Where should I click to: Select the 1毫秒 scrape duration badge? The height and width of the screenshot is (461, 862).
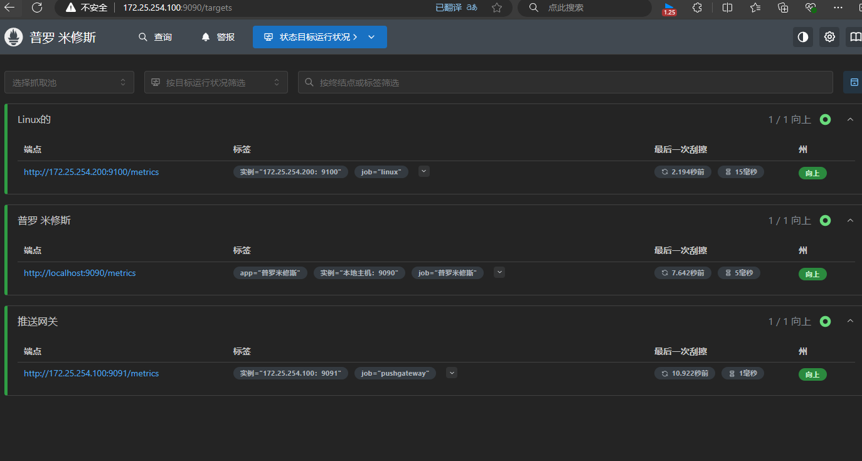(743, 373)
